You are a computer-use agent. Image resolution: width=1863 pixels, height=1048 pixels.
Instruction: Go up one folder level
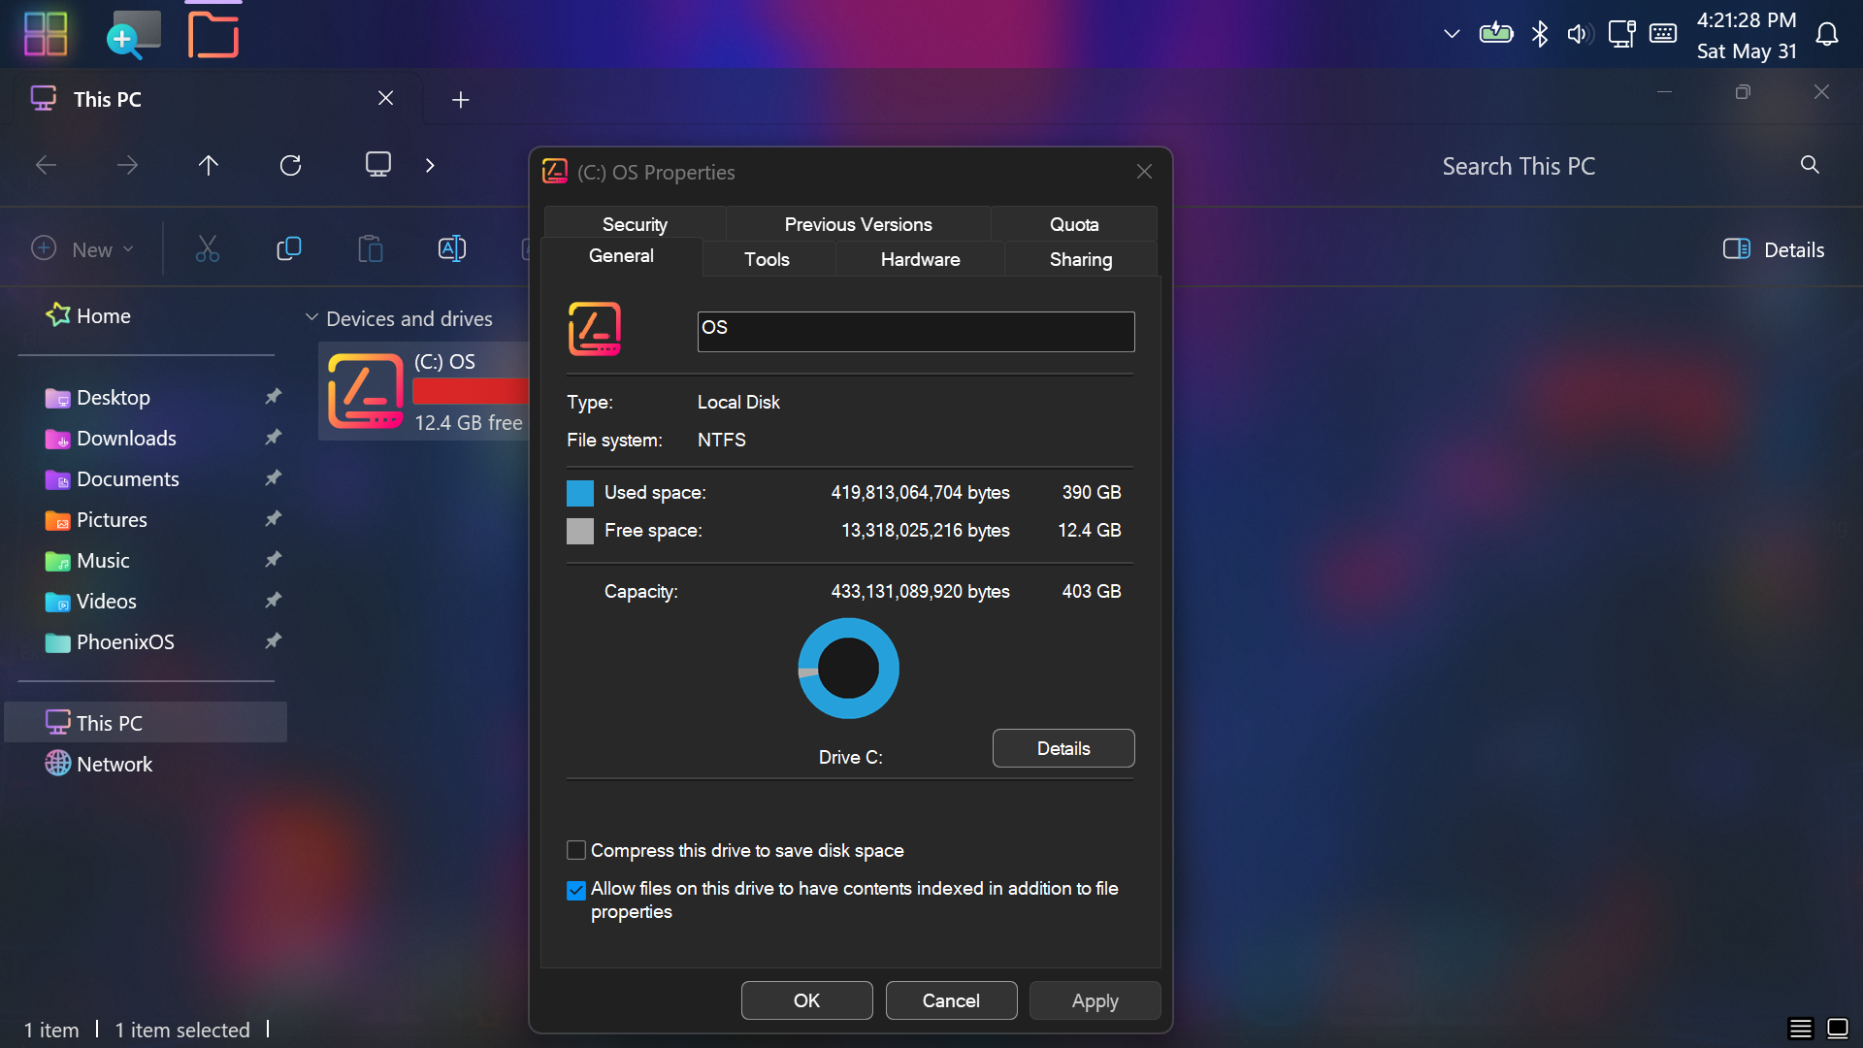[x=209, y=165]
